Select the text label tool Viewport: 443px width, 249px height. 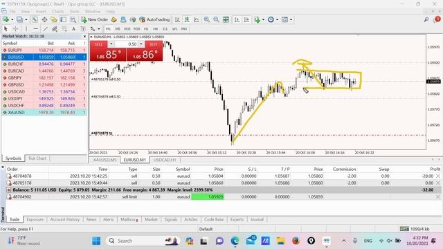[x=83, y=29]
